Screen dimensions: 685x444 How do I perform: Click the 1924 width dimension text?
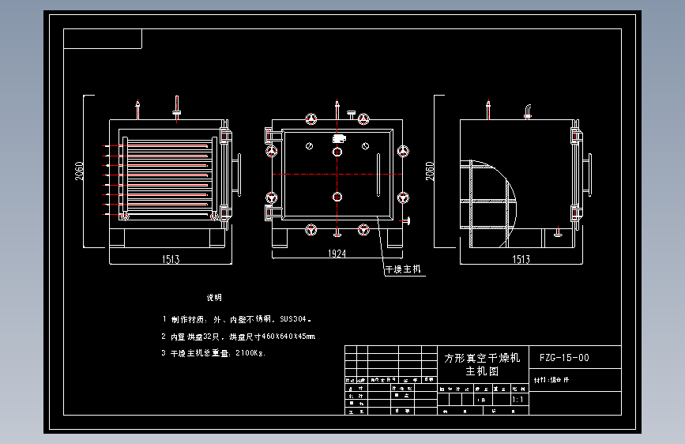click(337, 254)
